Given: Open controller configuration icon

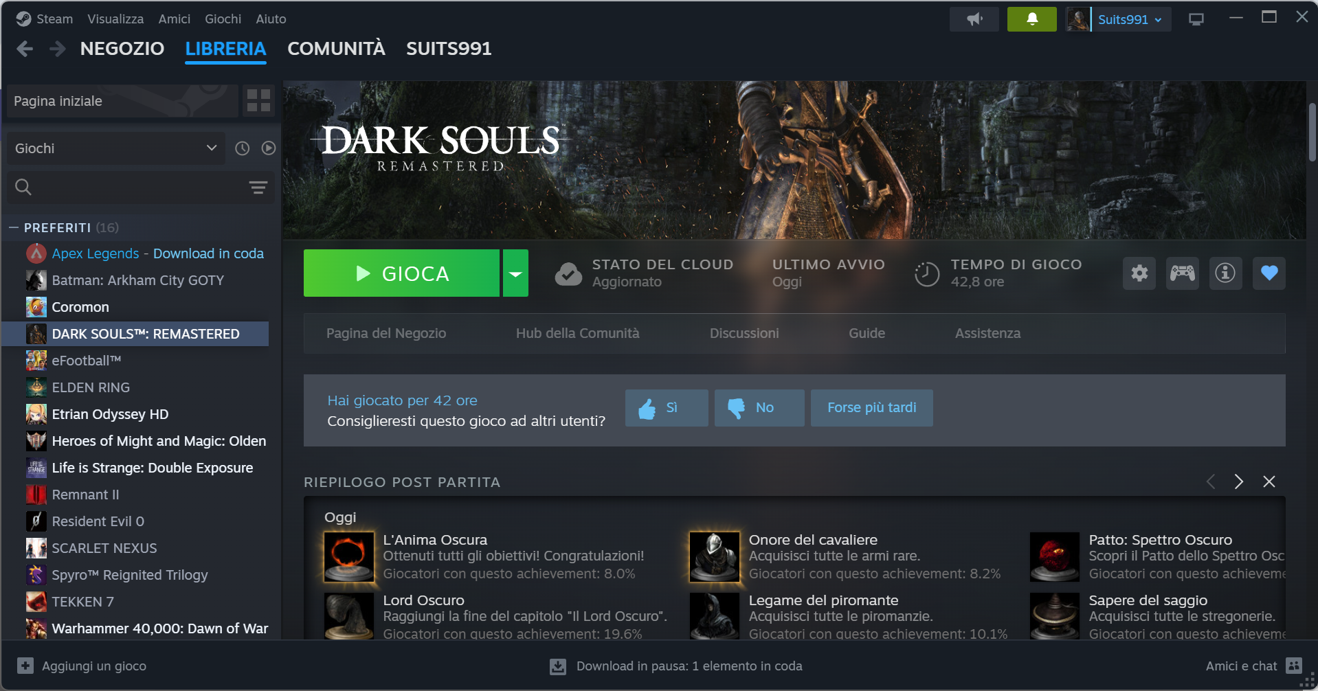Looking at the screenshot, I should (1183, 273).
